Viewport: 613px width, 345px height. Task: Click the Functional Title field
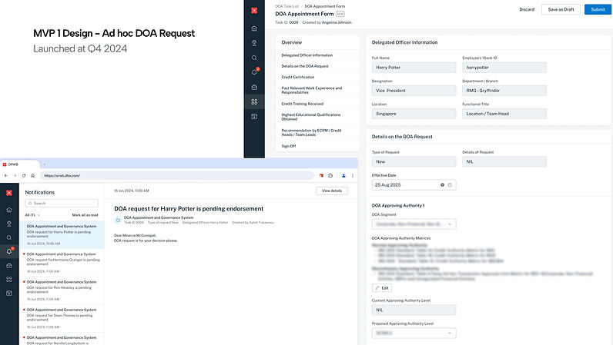pos(504,114)
